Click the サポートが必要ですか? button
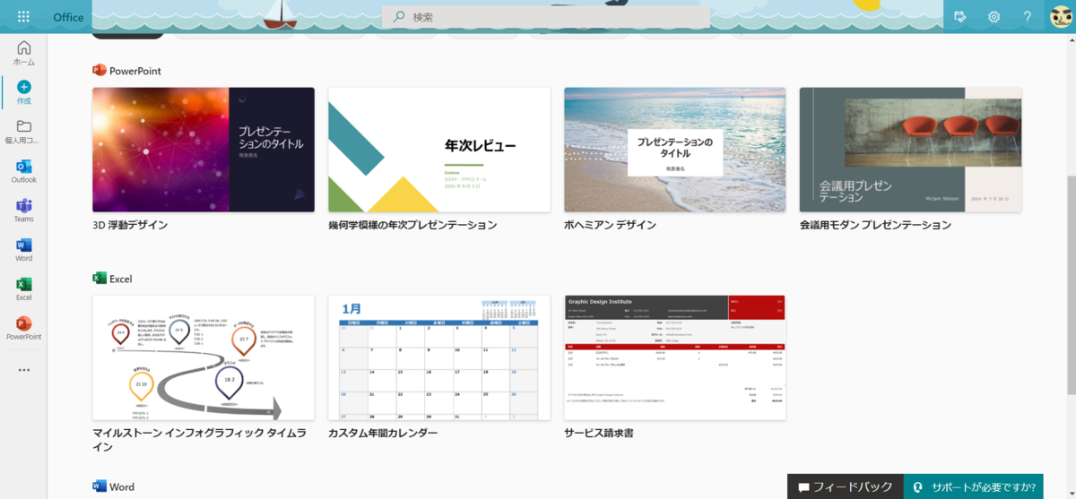The width and height of the screenshot is (1076, 499). pyautogui.click(x=973, y=486)
